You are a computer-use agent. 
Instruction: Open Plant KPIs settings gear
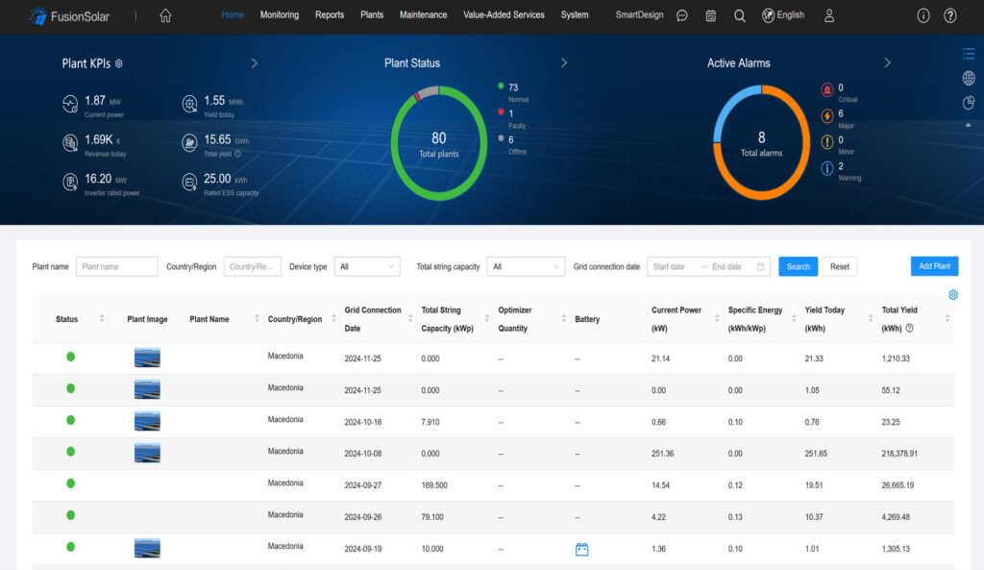[119, 63]
